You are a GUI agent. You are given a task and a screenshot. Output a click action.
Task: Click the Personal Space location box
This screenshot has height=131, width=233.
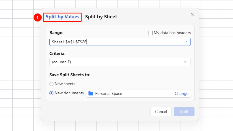(138, 93)
